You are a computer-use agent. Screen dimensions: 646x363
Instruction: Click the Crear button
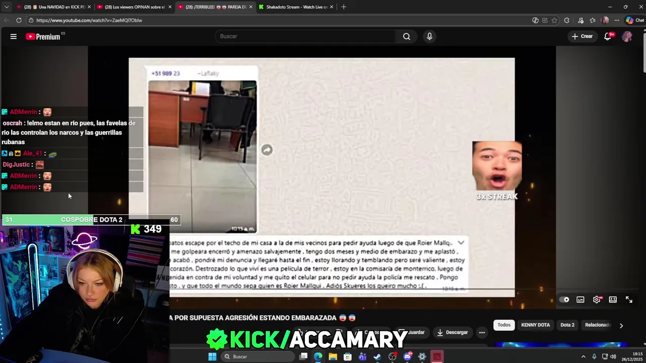click(x=582, y=36)
